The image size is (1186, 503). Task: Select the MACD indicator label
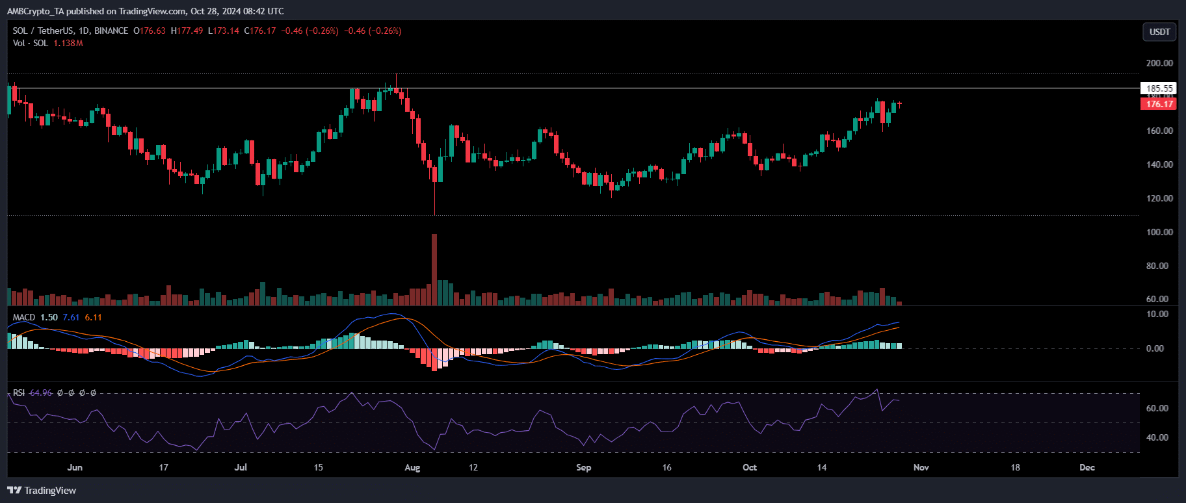point(24,317)
